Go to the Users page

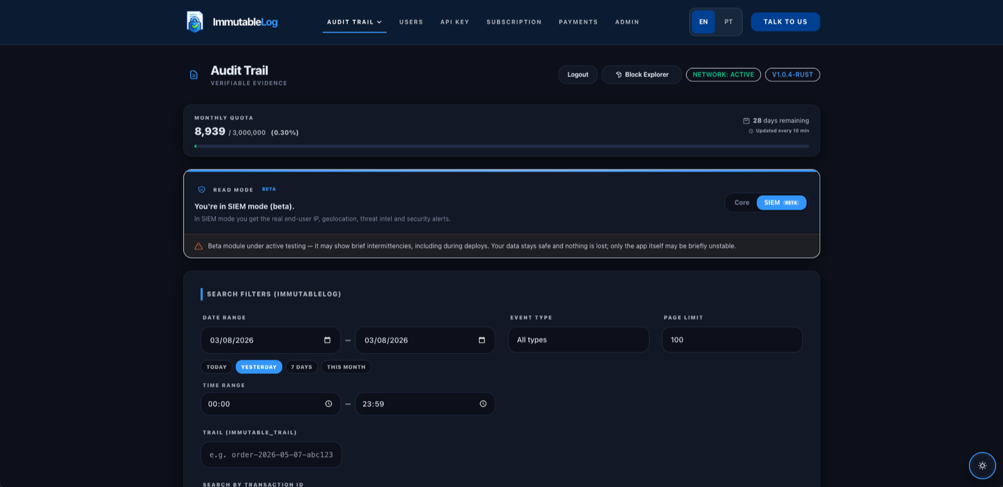[411, 22]
